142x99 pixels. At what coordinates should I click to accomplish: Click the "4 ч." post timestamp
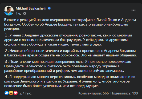click(18, 14)
